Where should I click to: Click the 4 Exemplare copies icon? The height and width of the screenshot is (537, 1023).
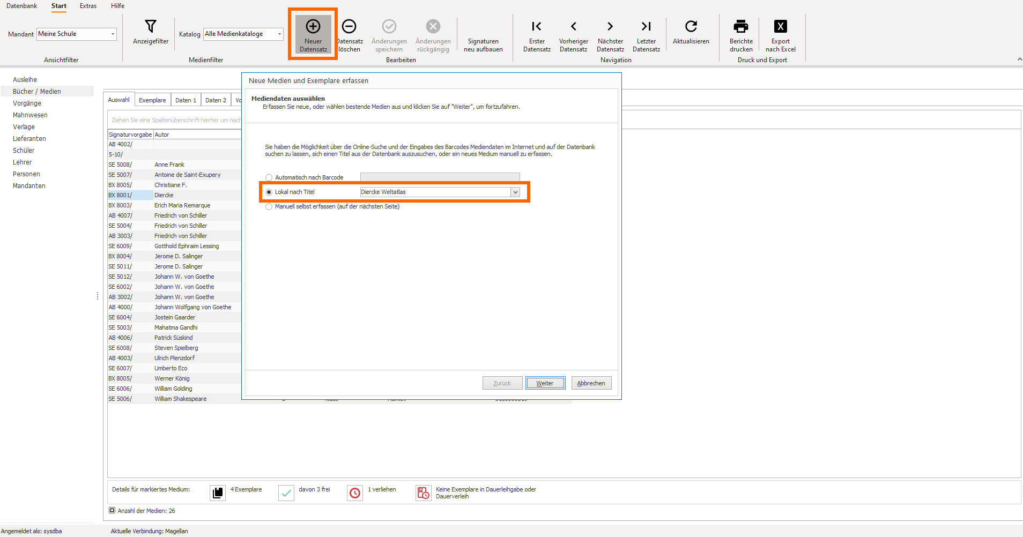[x=218, y=493]
